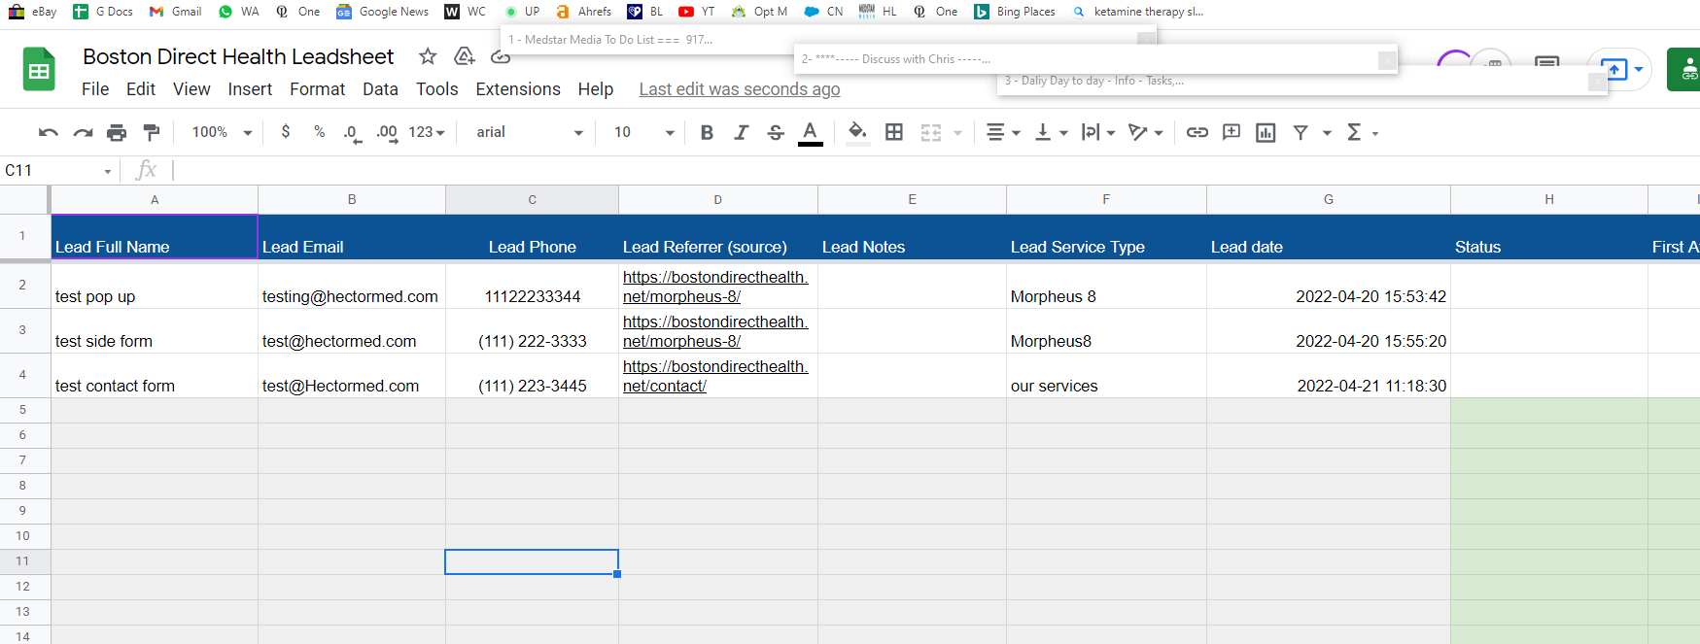The height and width of the screenshot is (644, 1700).
Task: Toggle italic formatting
Action: [741, 132]
